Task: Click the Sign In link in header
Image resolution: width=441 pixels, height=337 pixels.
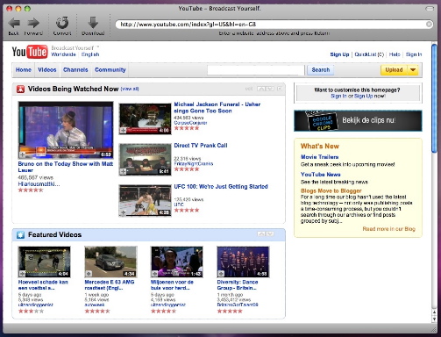Action: [x=414, y=54]
